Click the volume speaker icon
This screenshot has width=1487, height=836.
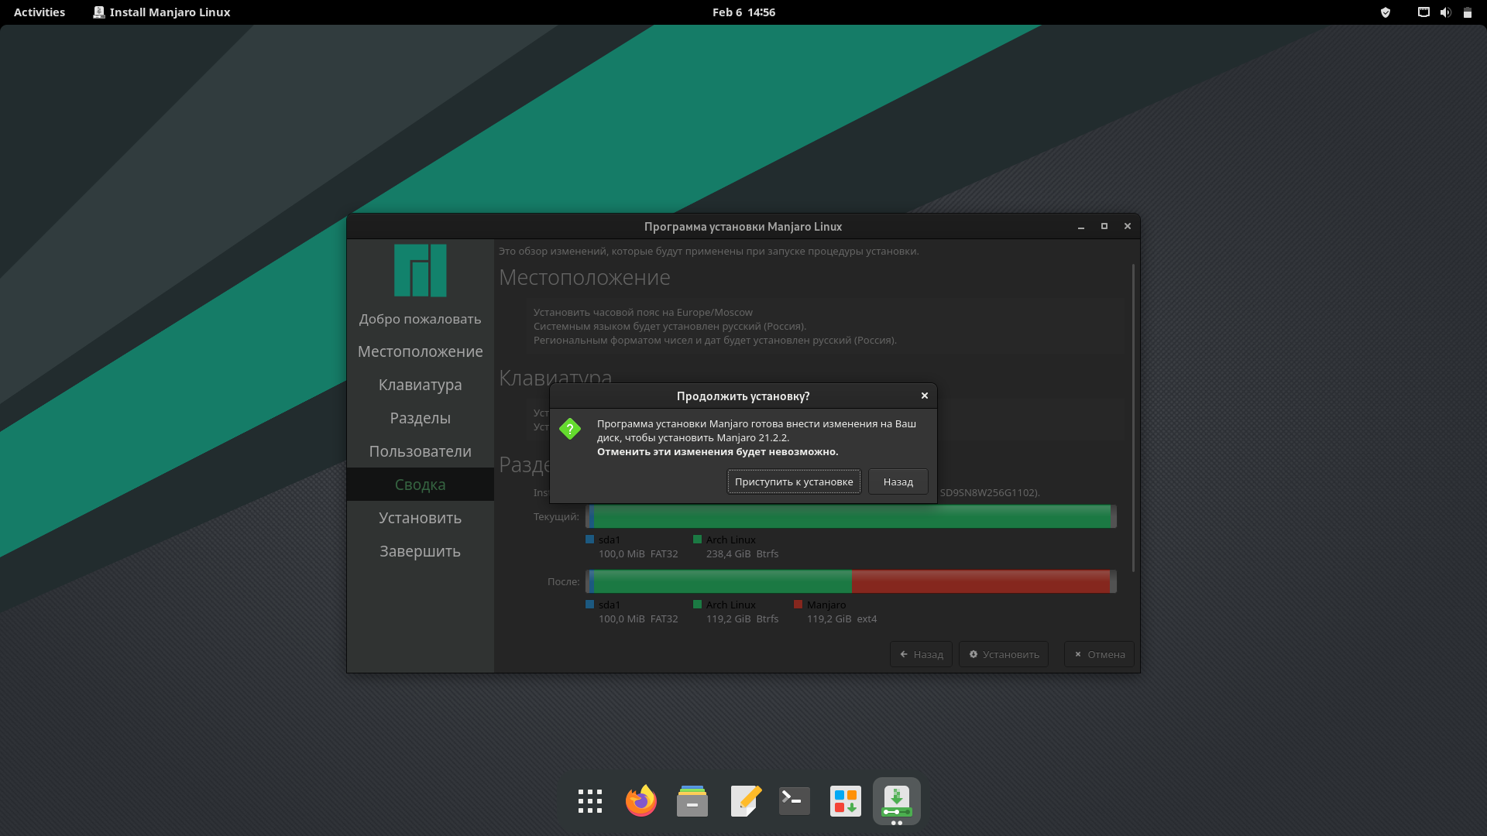click(x=1445, y=12)
